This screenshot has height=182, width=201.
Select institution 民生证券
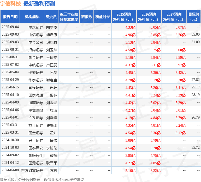(36, 140)
